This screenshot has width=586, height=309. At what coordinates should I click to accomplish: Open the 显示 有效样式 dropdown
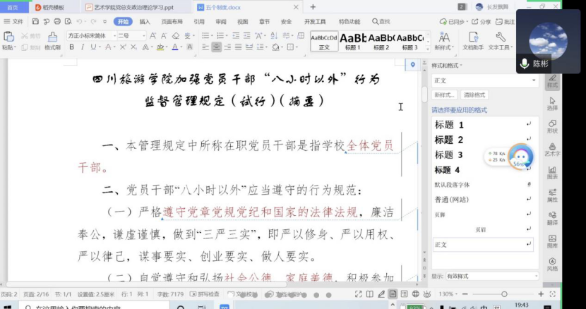point(493,276)
